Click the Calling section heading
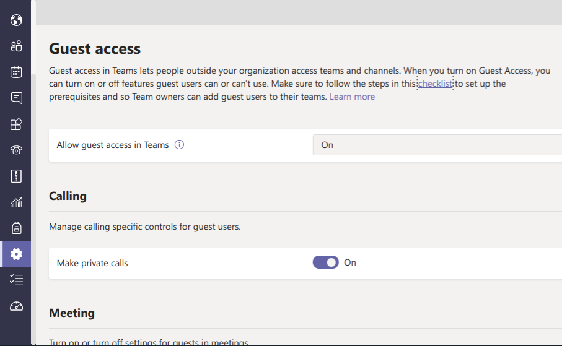562x346 pixels. coord(68,196)
